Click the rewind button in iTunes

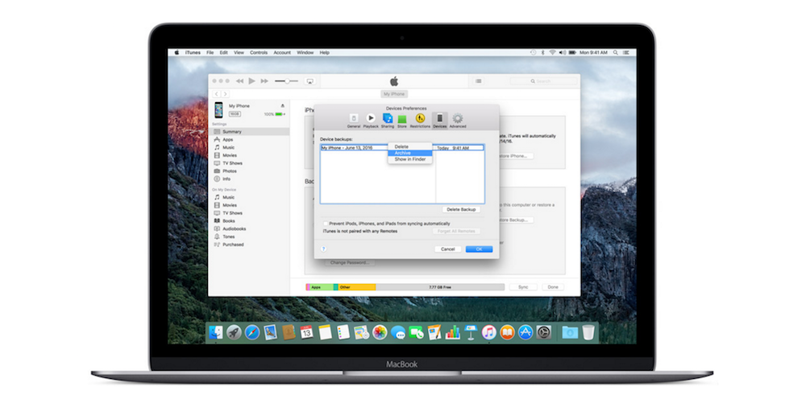pyautogui.click(x=239, y=81)
